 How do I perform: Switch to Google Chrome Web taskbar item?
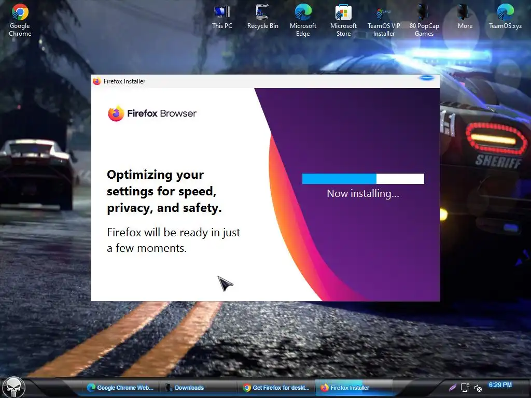[120, 388]
